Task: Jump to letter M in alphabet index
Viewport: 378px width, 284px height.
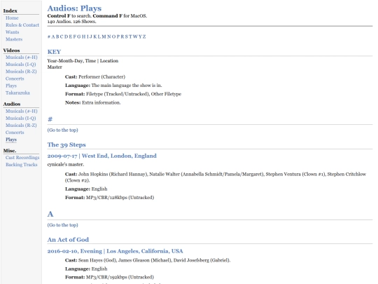Action: (x=104, y=36)
